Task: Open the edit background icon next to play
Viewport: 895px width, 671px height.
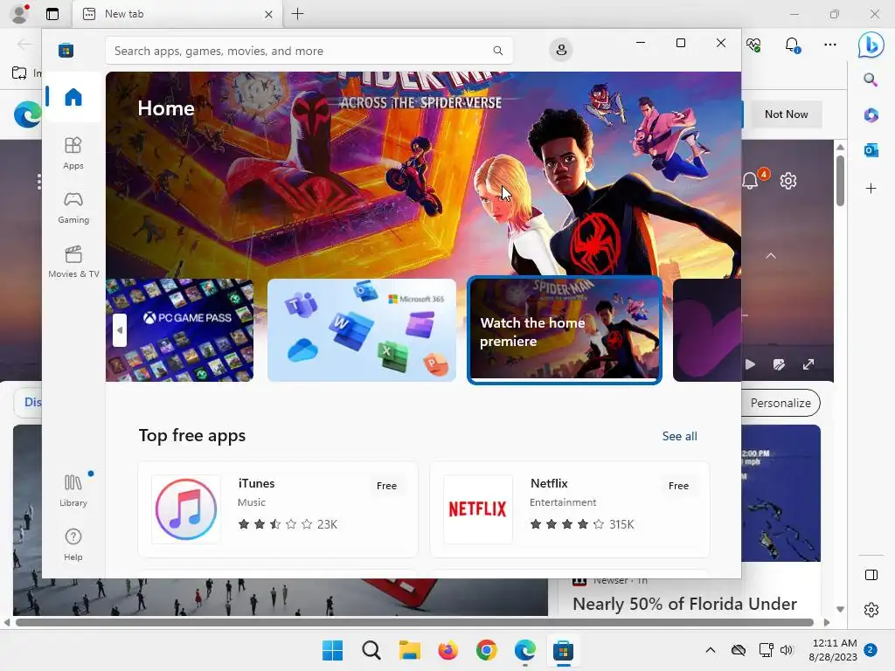Action: (779, 364)
